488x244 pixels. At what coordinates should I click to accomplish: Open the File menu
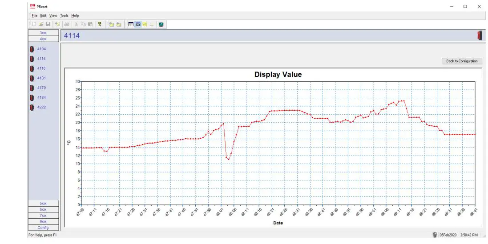click(x=34, y=16)
